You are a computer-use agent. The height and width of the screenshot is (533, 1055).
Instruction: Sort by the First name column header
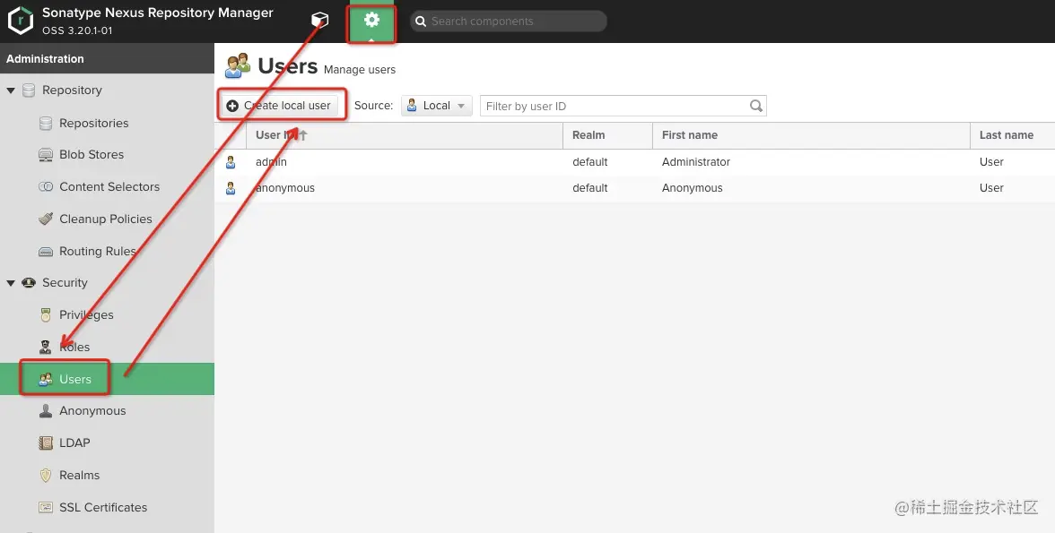[x=811, y=135]
